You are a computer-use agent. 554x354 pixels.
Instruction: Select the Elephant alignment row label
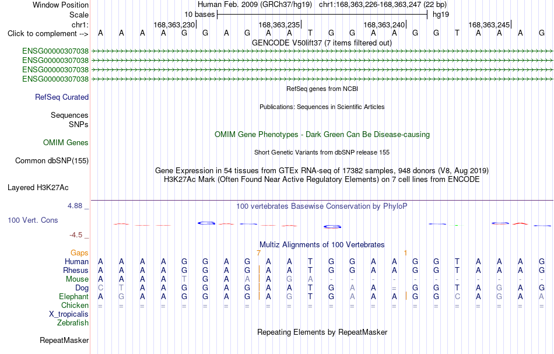click(x=73, y=296)
